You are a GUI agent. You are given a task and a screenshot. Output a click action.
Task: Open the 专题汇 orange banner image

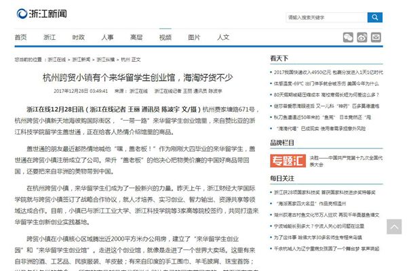[284, 161]
